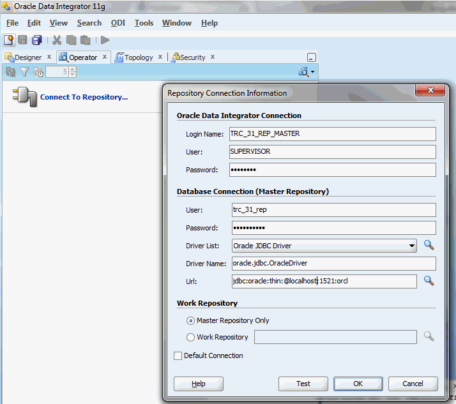This screenshot has width=456, height=404.
Task: Click the Connect To Repository plug icon
Action: coord(25,97)
